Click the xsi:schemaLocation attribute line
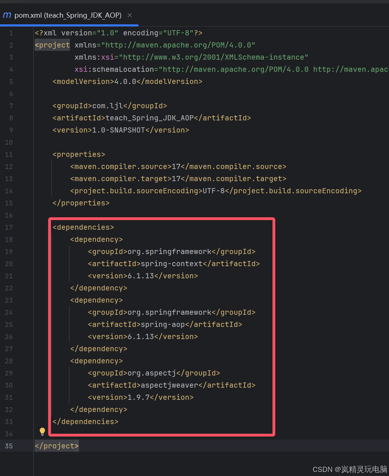389x476 pixels. pos(231,69)
